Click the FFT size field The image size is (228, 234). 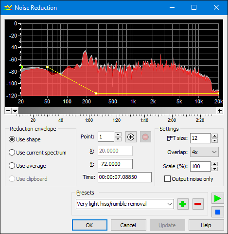tap(200, 138)
